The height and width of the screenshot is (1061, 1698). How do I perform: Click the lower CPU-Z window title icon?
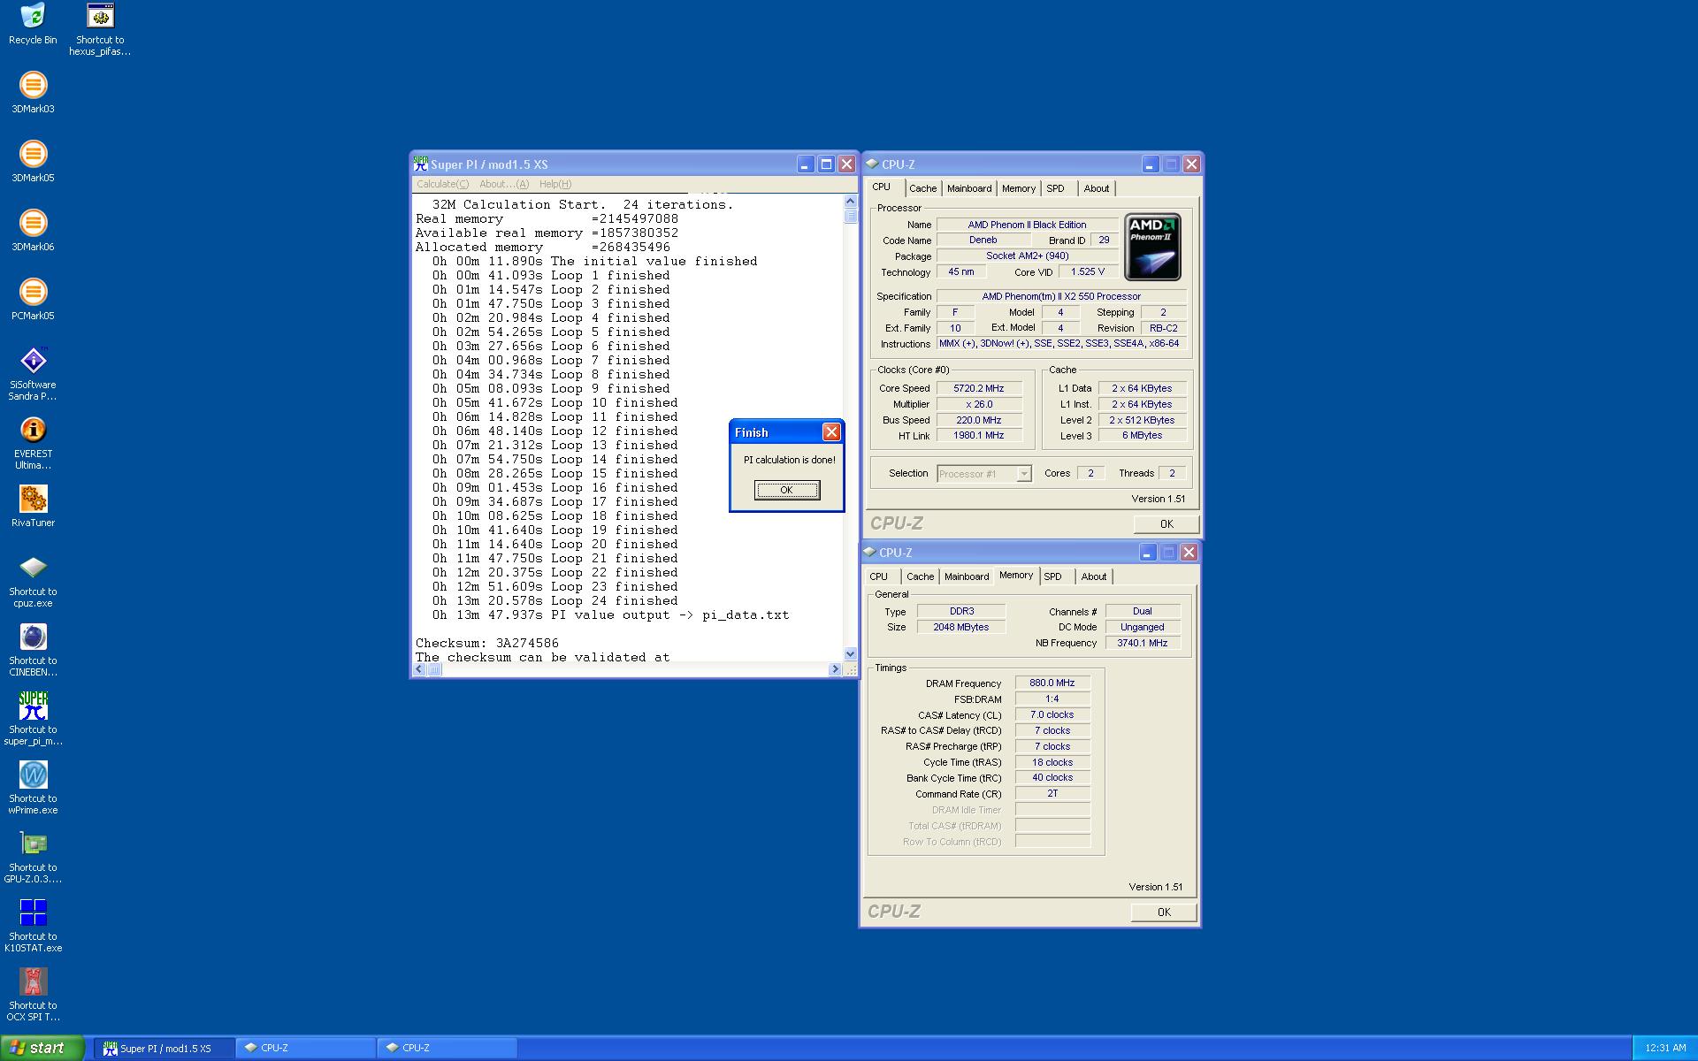point(869,552)
